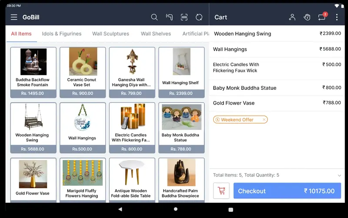This screenshot has height=218, width=348.
Task: Open Baby Monk Buddha Statue cart line
Action: pyautogui.click(x=277, y=88)
